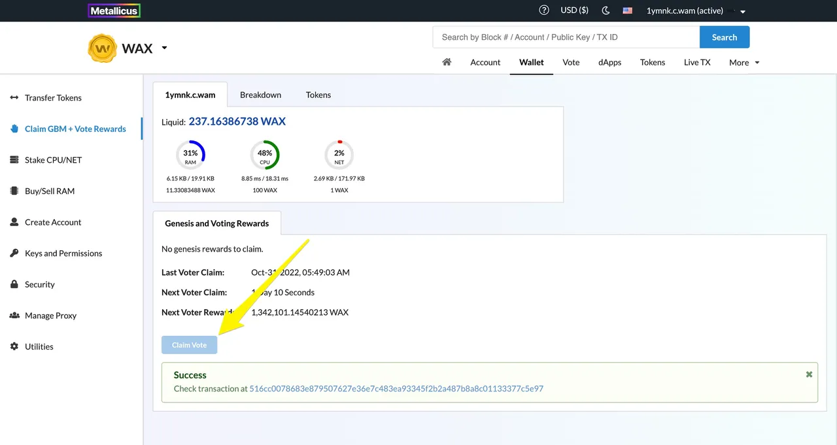Screen dimensions: 837x445
Task: Open the help question mark icon
Action: click(x=544, y=10)
